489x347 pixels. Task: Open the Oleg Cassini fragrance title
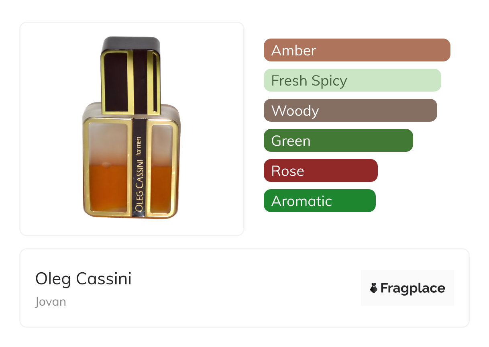pos(84,278)
